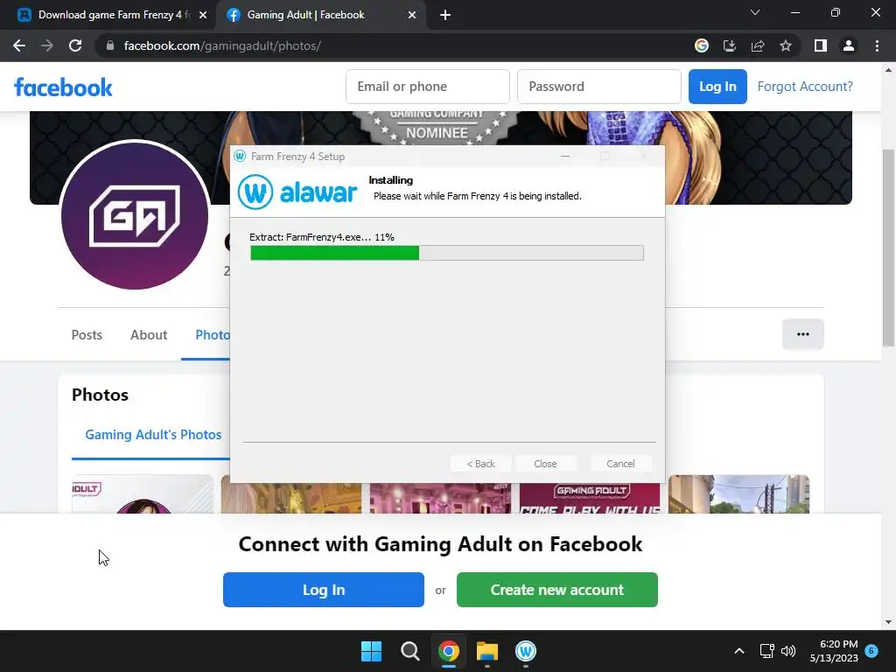
Task: Click the page vertical scrollbar
Action: click(888, 248)
